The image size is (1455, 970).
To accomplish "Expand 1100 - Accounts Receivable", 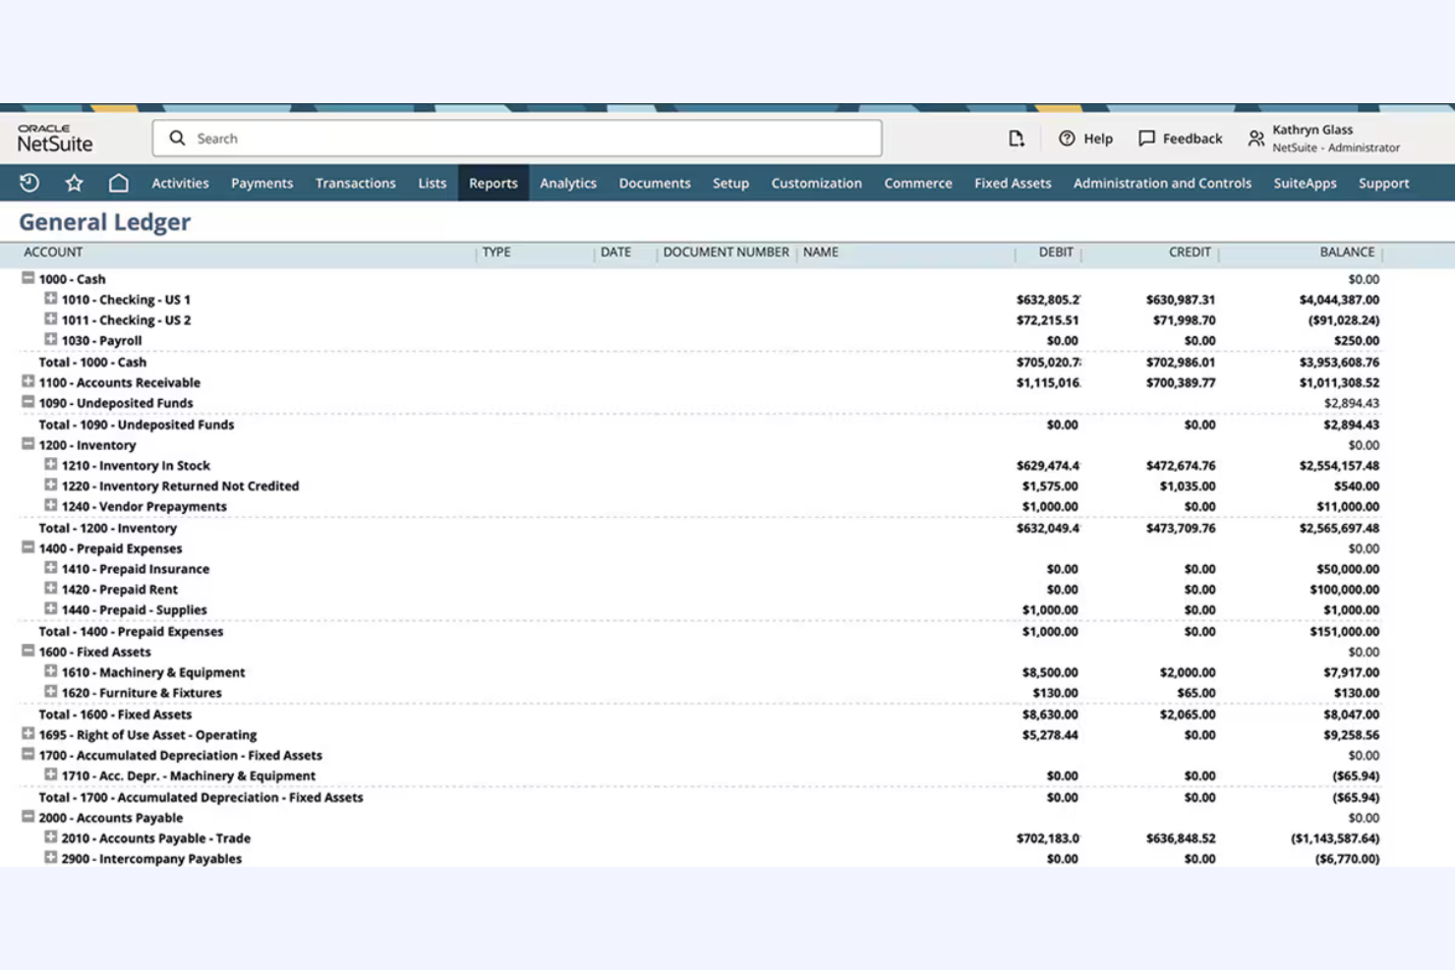I will (27, 382).
